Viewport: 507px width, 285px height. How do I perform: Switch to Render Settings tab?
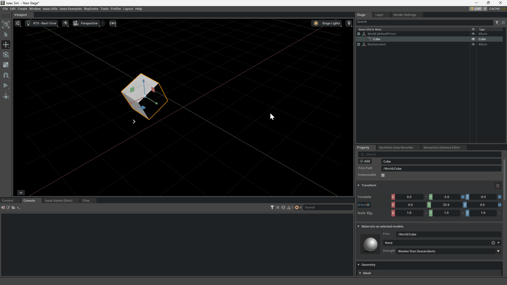405,15
